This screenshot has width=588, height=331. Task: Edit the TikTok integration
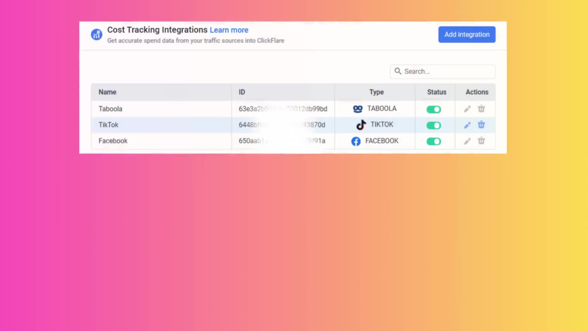[467, 125]
